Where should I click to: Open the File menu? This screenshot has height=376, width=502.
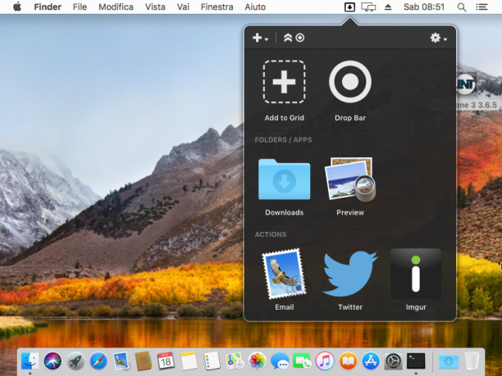[80, 7]
